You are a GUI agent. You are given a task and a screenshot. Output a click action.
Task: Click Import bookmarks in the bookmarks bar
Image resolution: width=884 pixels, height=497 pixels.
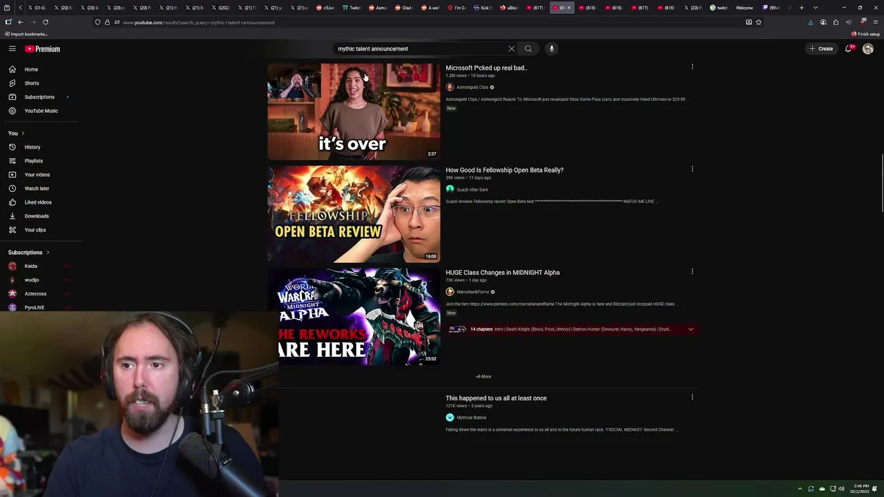(26, 34)
